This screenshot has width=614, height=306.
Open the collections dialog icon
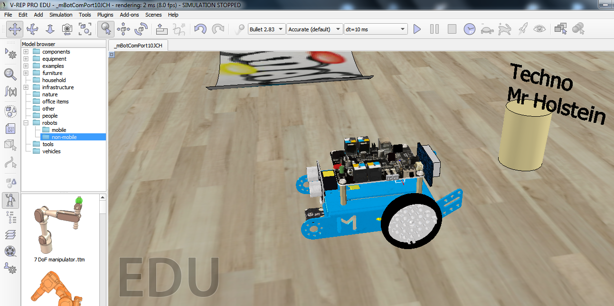tap(10, 111)
